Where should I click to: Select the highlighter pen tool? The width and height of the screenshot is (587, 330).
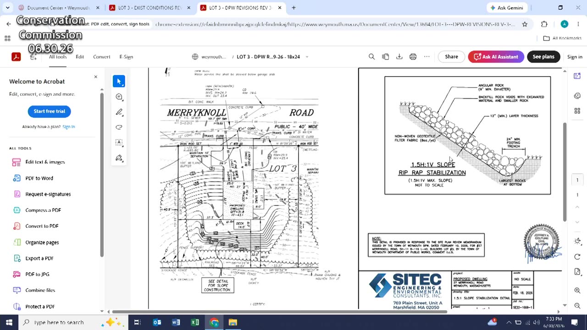119,112
